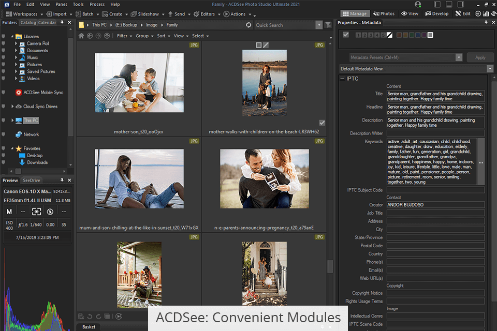Click the Apply button for metadata presets

point(480,57)
